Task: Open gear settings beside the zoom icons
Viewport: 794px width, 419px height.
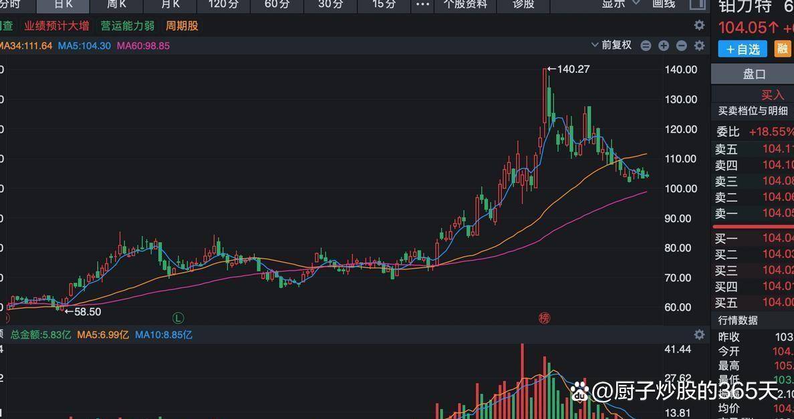Action: pyautogui.click(x=699, y=45)
